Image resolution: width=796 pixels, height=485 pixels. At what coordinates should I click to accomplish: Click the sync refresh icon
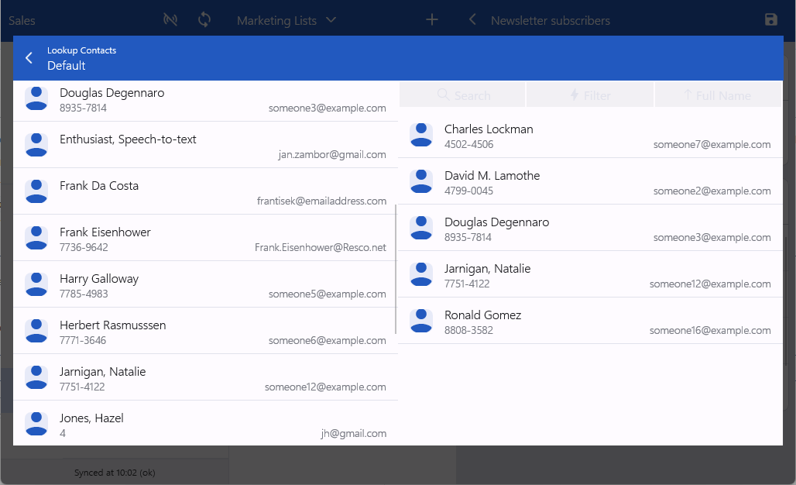coord(204,20)
